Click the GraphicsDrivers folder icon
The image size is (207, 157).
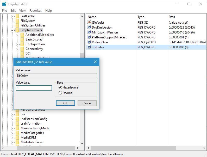click(17, 30)
